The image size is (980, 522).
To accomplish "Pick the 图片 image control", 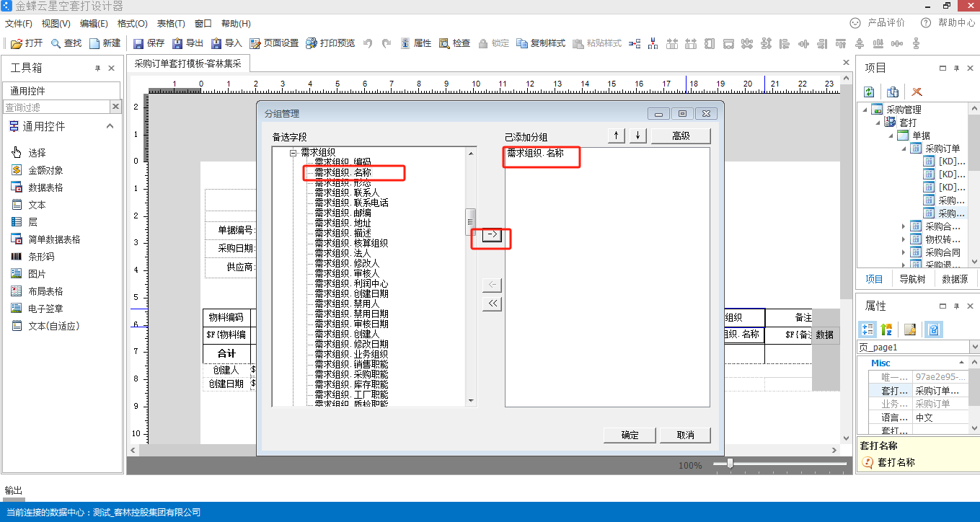I will (x=28, y=274).
